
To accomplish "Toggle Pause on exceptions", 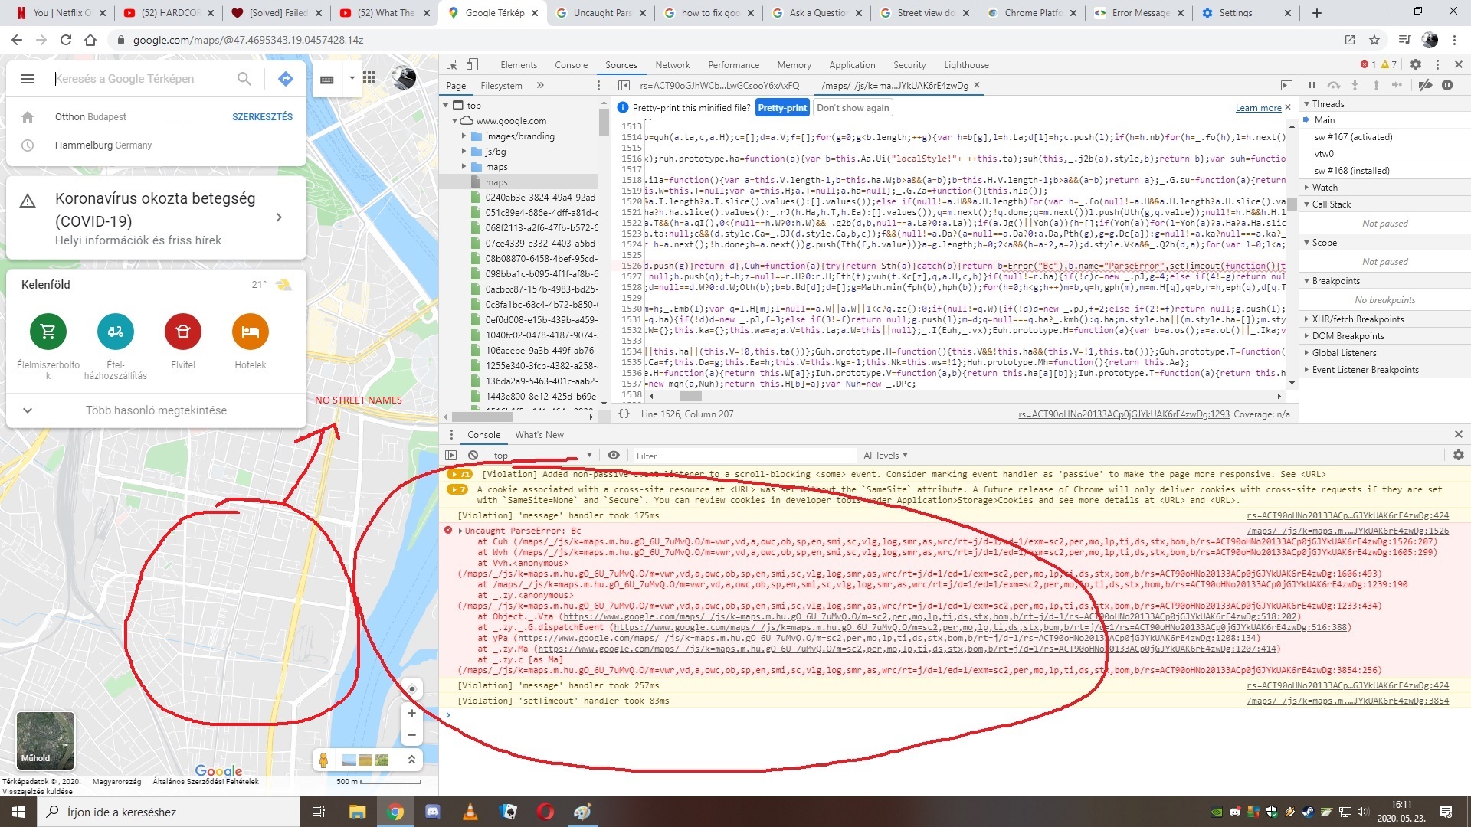I will click(1447, 86).
